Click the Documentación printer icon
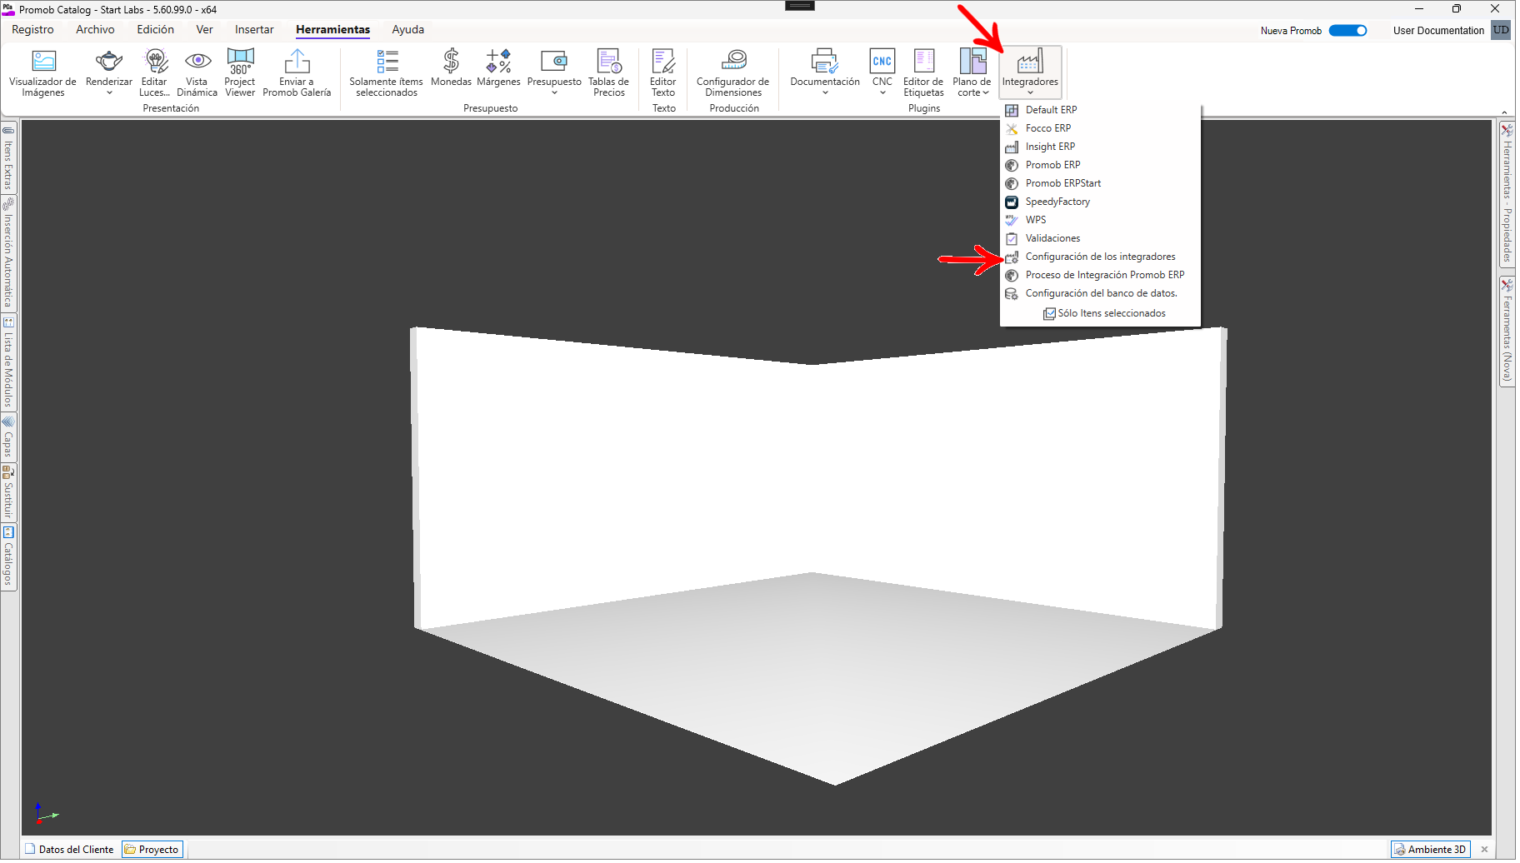The image size is (1520, 863). click(825, 61)
